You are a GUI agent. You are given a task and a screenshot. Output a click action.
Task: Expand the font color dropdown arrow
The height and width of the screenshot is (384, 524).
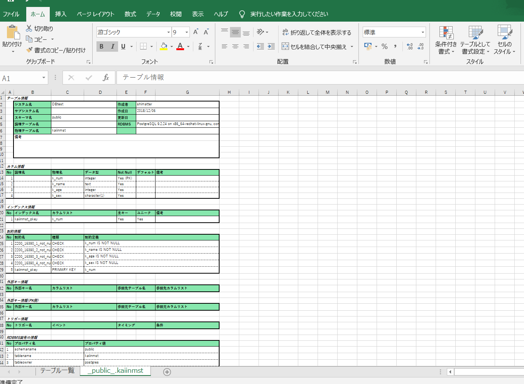(x=188, y=46)
